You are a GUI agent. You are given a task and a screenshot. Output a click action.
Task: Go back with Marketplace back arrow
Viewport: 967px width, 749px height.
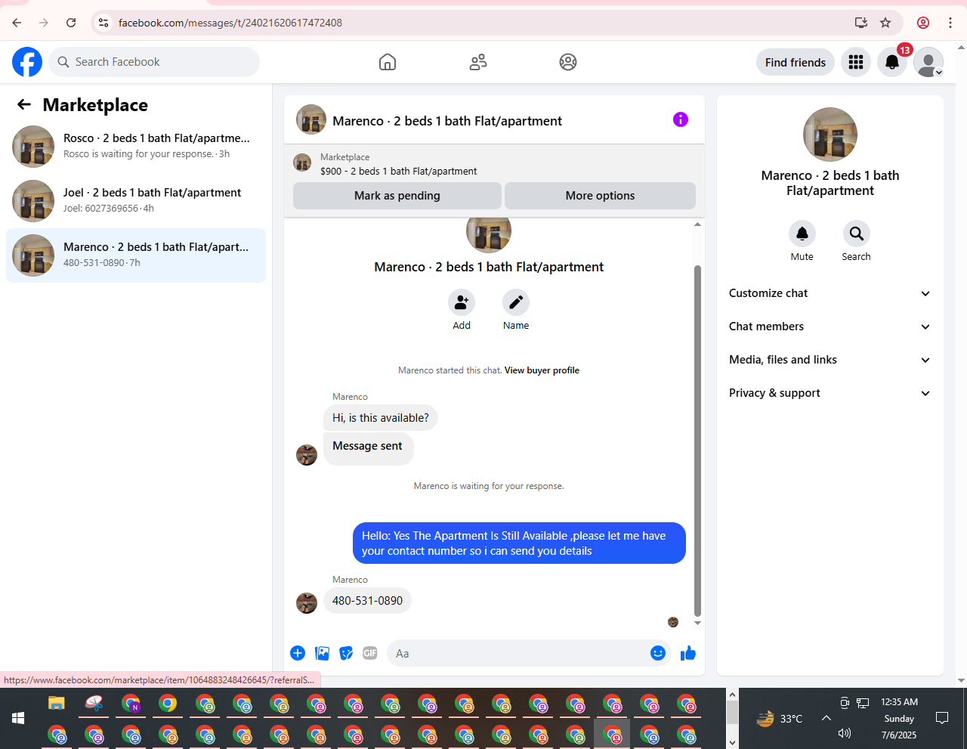coord(24,104)
